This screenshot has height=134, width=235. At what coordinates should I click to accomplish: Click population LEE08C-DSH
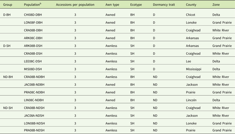pos(33,61)
